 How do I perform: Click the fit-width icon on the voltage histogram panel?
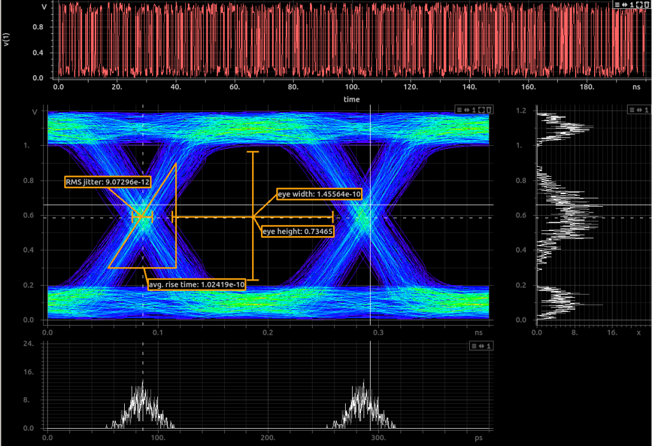point(639,109)
